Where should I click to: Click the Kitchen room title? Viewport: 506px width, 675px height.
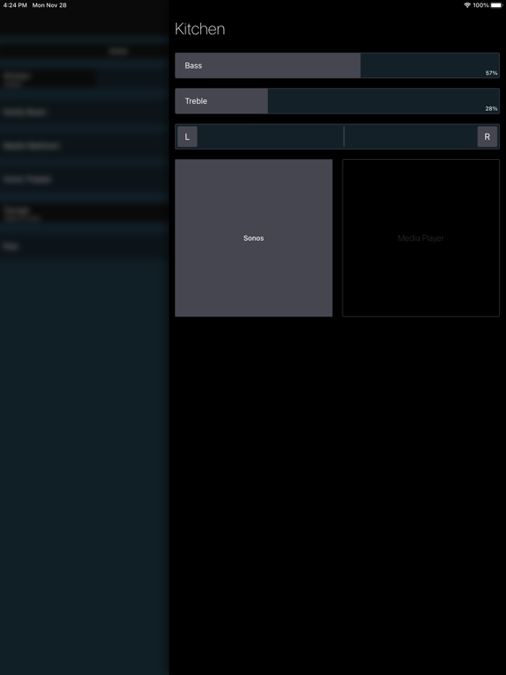199,29
